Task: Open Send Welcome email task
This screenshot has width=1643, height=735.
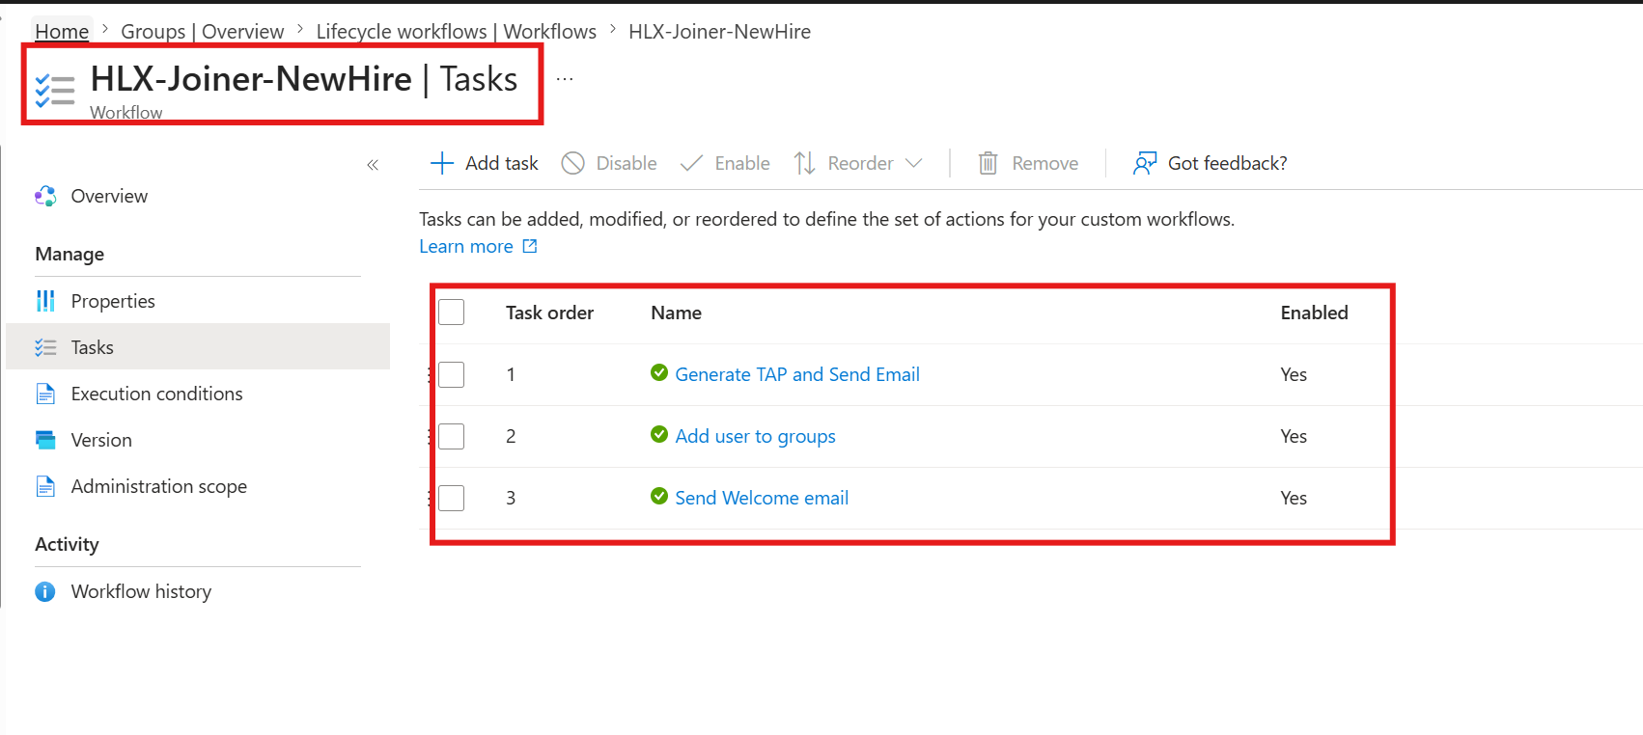Action: coord(762,498)
